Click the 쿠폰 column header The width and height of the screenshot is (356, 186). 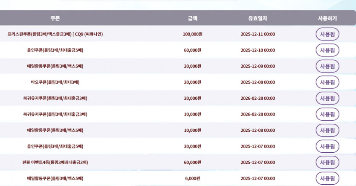(55, 18)
